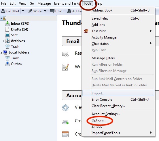Viewport: 159px width, 141px height.
Task: Collapse the Local Folders tree
Action: tap(1, 53)
